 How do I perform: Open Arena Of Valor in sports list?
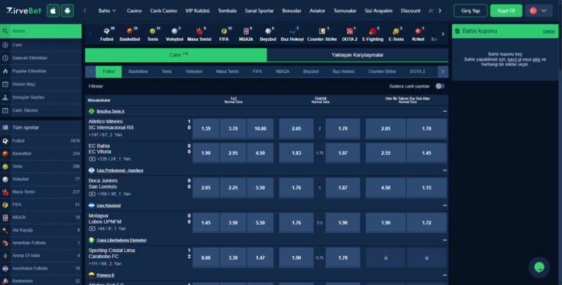pos(41,256)
